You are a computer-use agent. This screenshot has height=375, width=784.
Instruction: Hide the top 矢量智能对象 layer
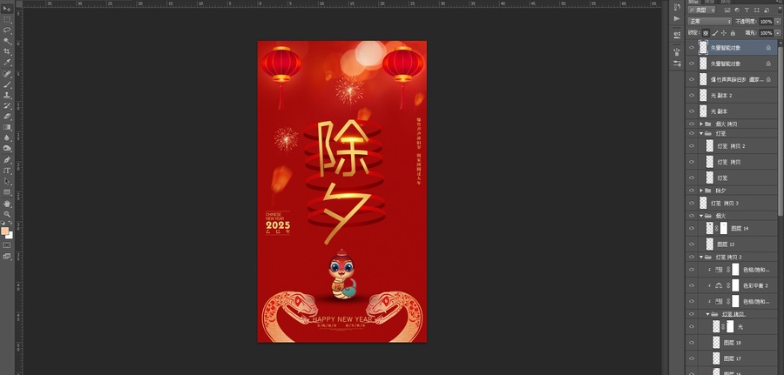tap(692, 48)
